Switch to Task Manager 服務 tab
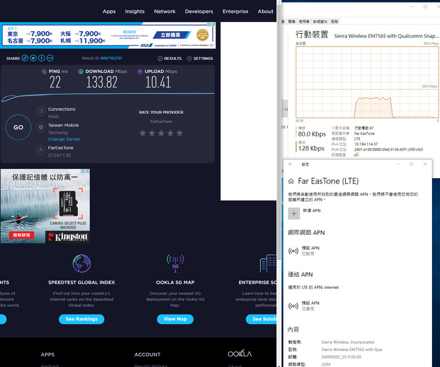Image resolution: width=440 pixels, height=367 pixels. coord(334,21)
